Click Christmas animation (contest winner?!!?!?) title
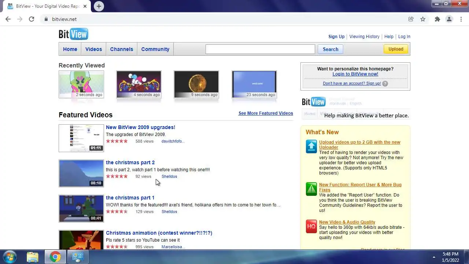 (159, 233)
